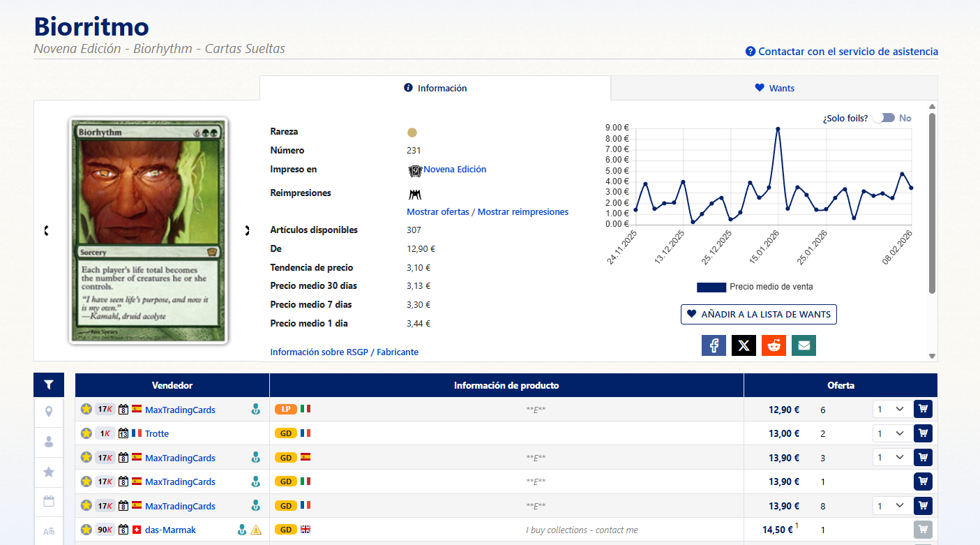Click the Ulamog reprint set icon

point(415,194)
